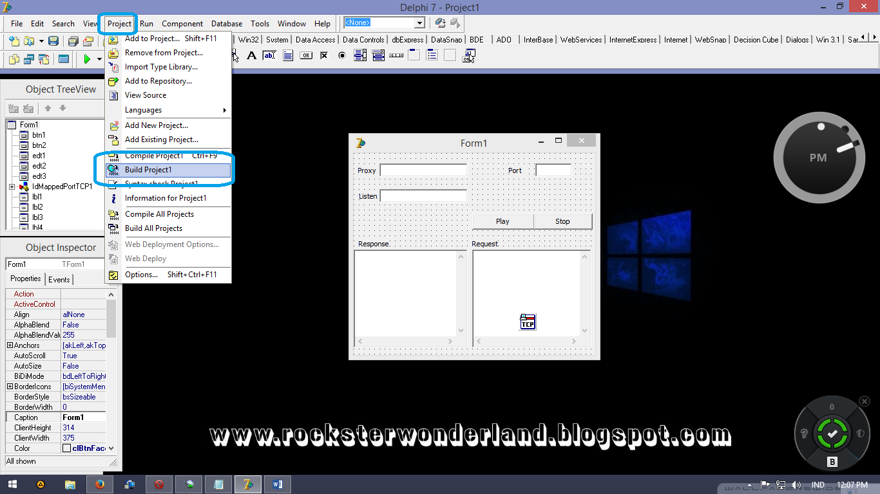The width and height of the screenshot is (880, 494).
Task: Select the RadioGroup component icon in palette
Action: pos(432,56)
